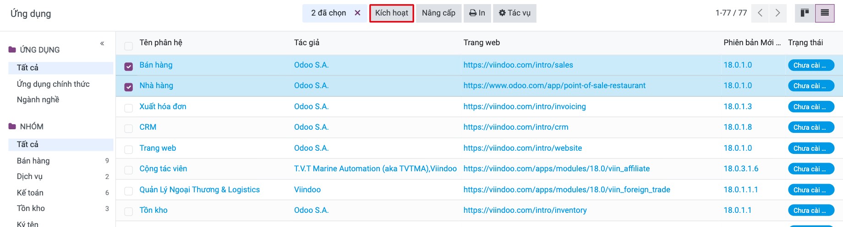Go to the previous page arrow

pyautogui.click(x=760, y=13)
